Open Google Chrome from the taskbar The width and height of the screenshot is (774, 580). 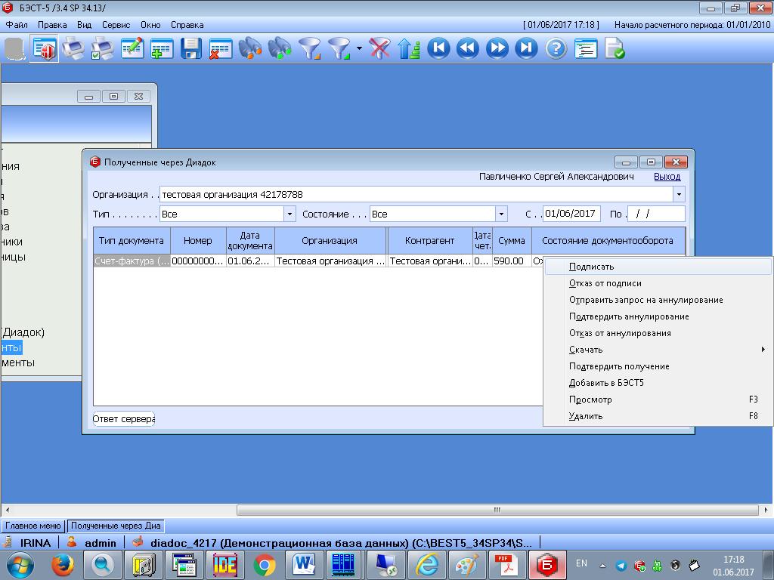(x=265, y=565)
